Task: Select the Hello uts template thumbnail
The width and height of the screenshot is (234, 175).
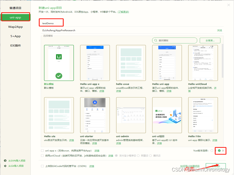Action: coord(59,115)
